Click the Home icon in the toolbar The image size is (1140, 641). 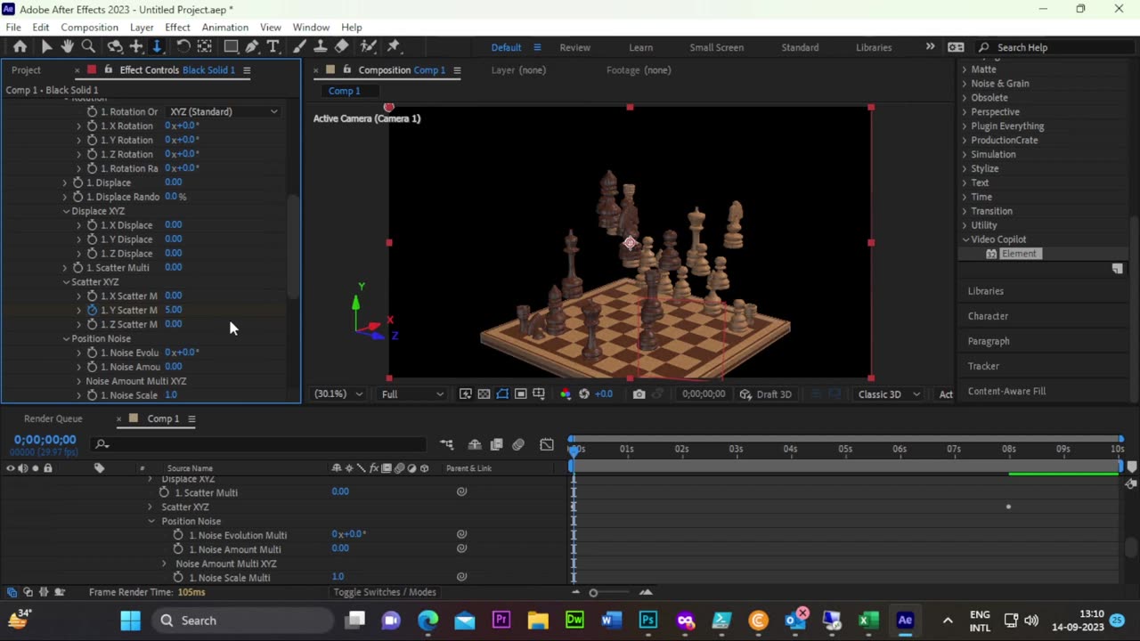click(x=20, y=47)
